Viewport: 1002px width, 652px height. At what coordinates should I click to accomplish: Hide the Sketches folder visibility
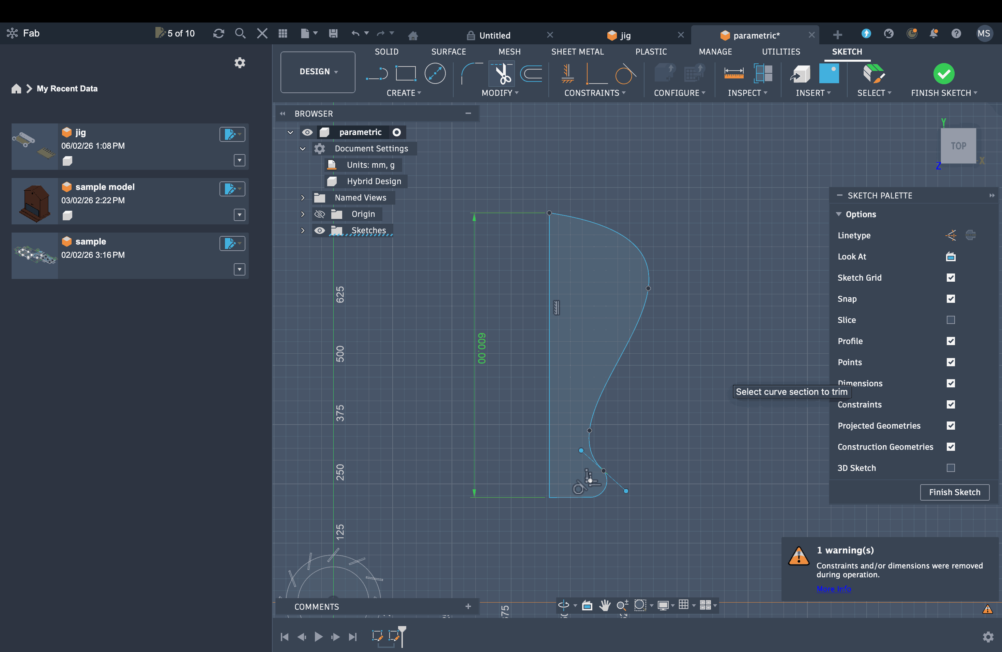320,231
